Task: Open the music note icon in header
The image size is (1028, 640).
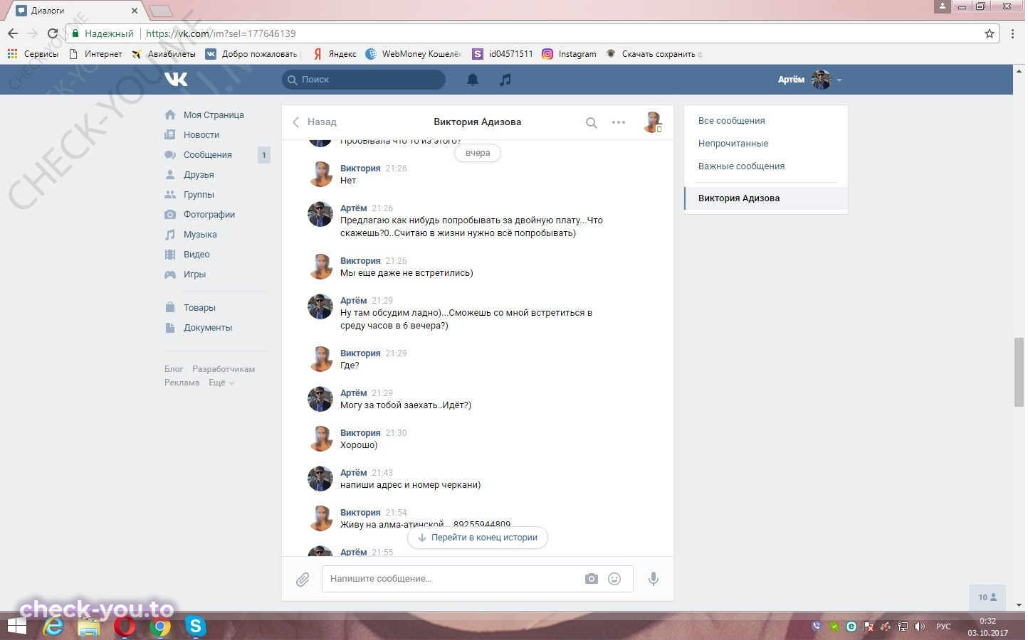Action: click(x=505, y=80)
